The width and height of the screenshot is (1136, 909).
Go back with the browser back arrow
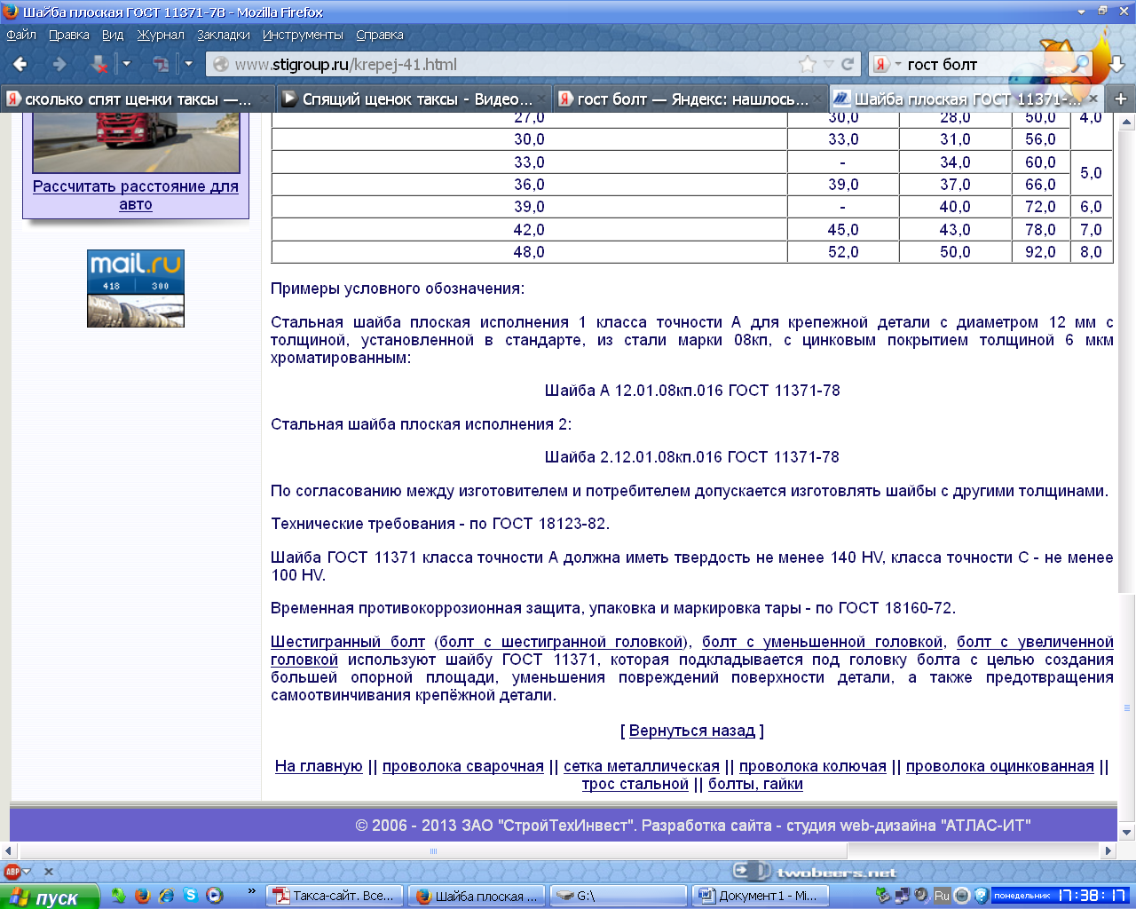pyautogui.click(x=20, y=64)
